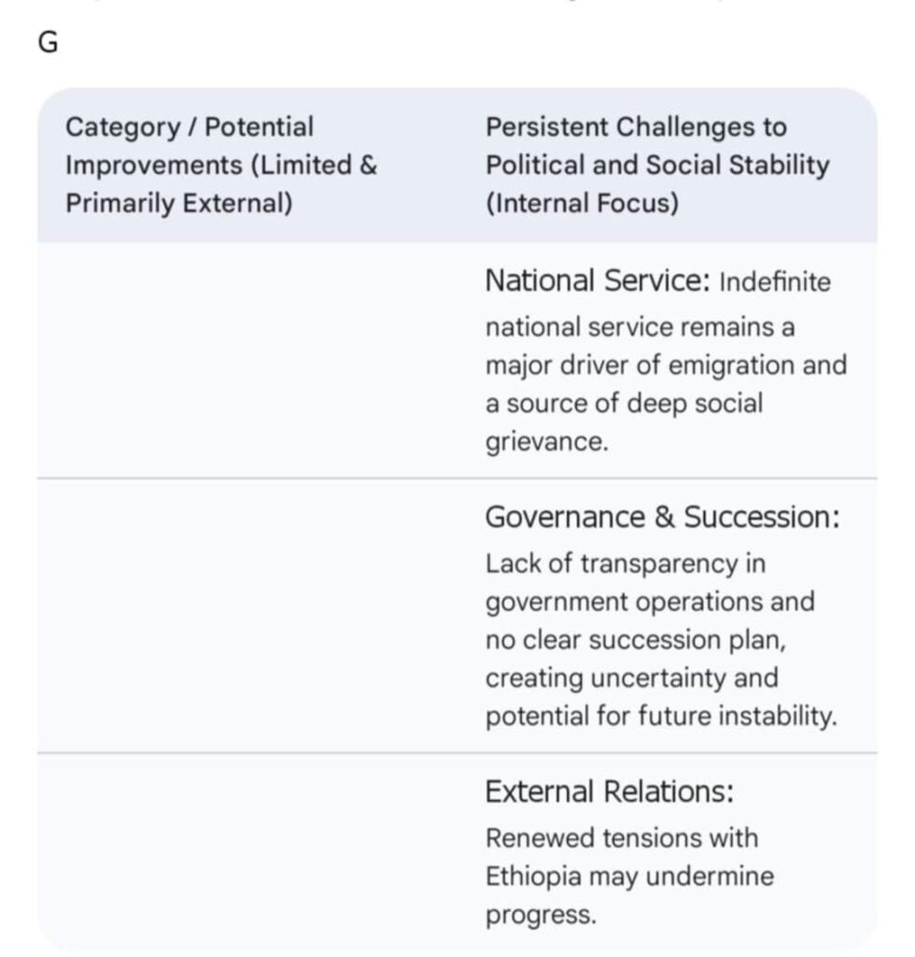The width and height of the screenshot is (915, 957).
Task: Click the "Lack of transparency in" text line
Action: click(x=612, y=564)
